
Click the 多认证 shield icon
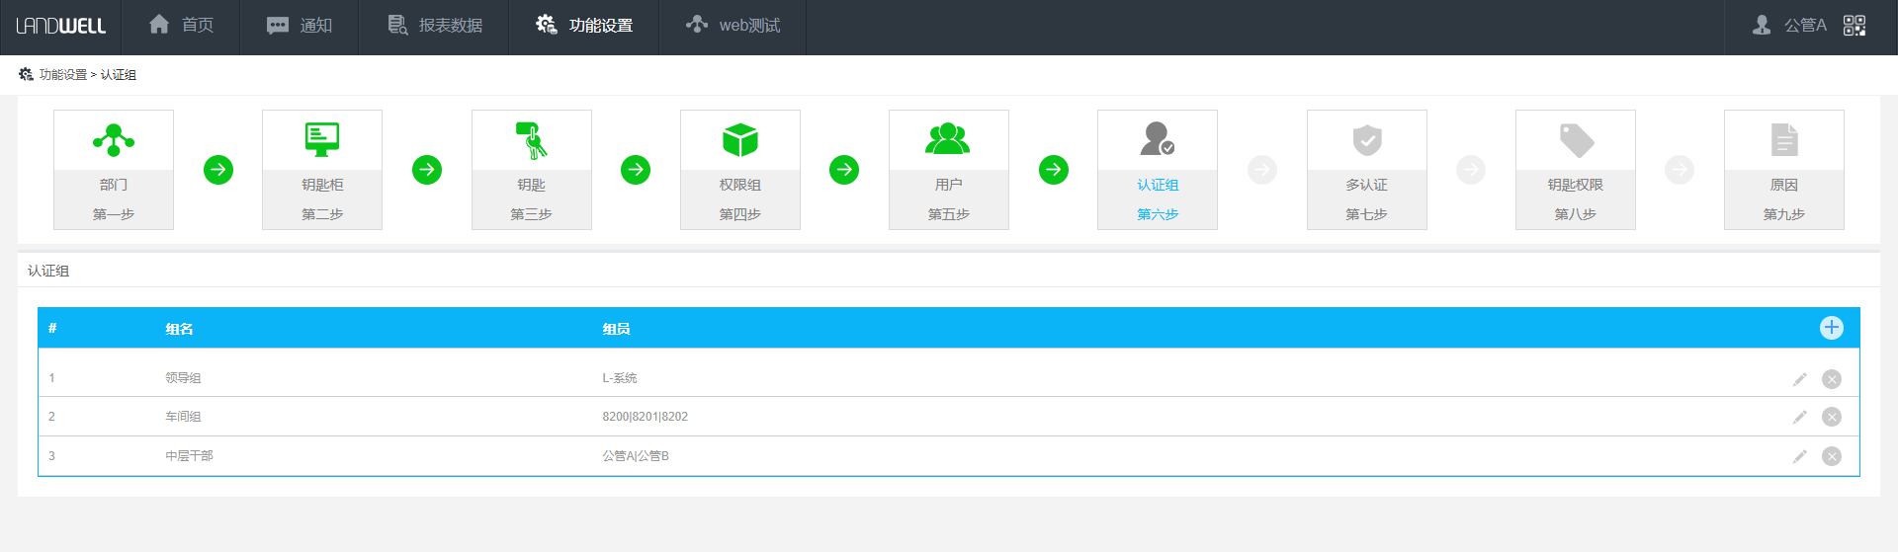1366,141
